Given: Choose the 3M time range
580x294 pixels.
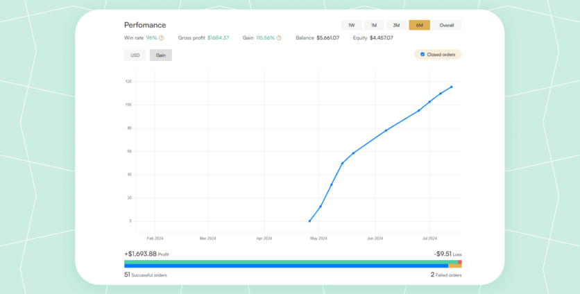Looking at the screenshot, I should (x=396, y=25).
